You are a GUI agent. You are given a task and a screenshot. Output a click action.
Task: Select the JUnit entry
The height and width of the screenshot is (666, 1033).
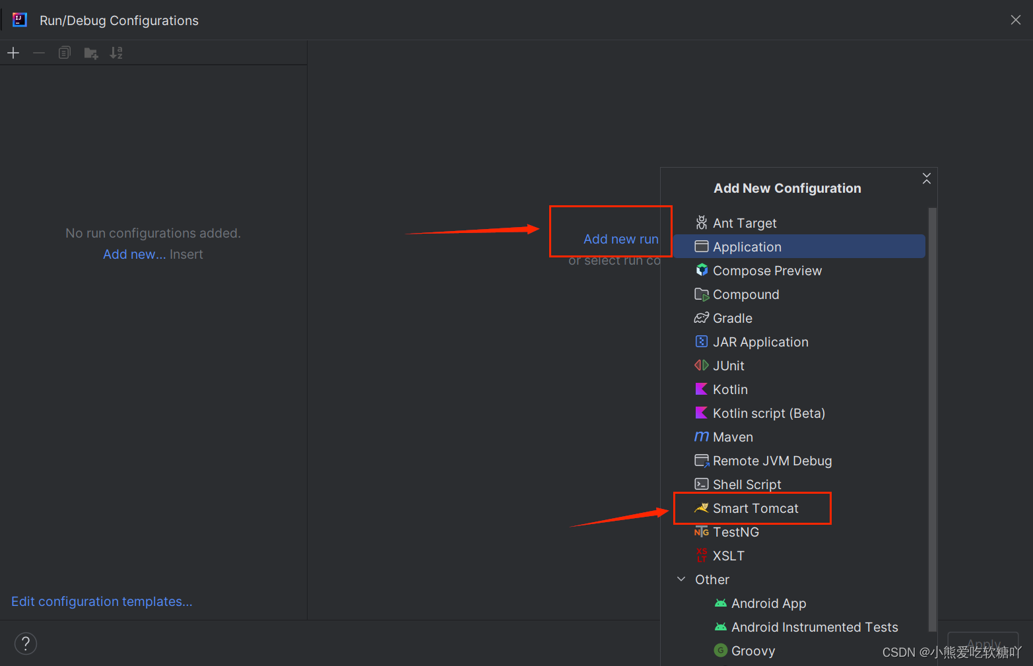click(799, 366)
